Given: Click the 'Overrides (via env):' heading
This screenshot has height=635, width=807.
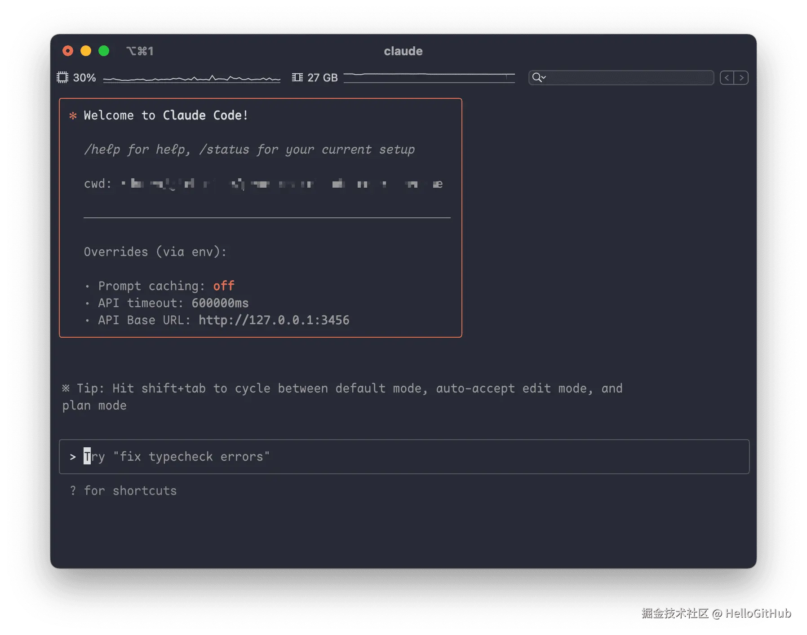Looking at the screenshot, I should 155,252.
